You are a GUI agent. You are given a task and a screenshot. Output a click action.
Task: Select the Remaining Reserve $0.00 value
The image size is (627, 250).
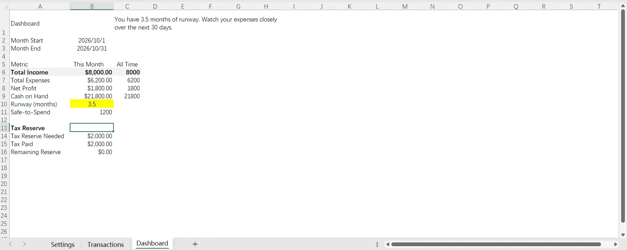(x=92, y=152)
